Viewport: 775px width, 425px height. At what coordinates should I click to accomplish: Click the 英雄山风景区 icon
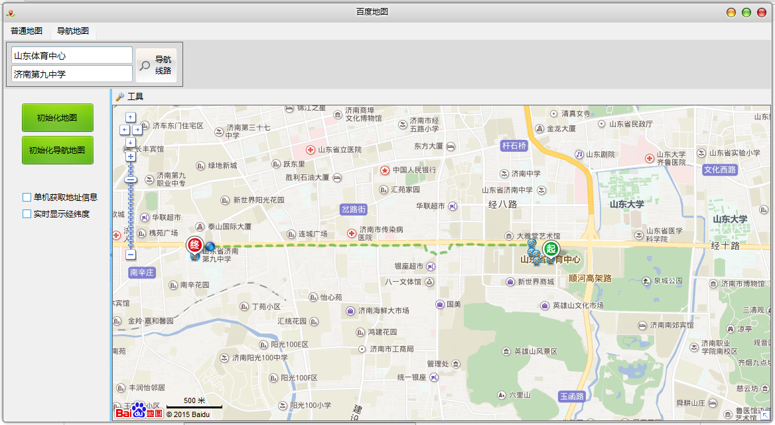[506, 351]
